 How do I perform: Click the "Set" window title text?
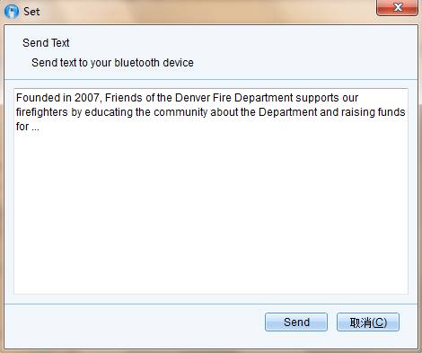(31, 12)
